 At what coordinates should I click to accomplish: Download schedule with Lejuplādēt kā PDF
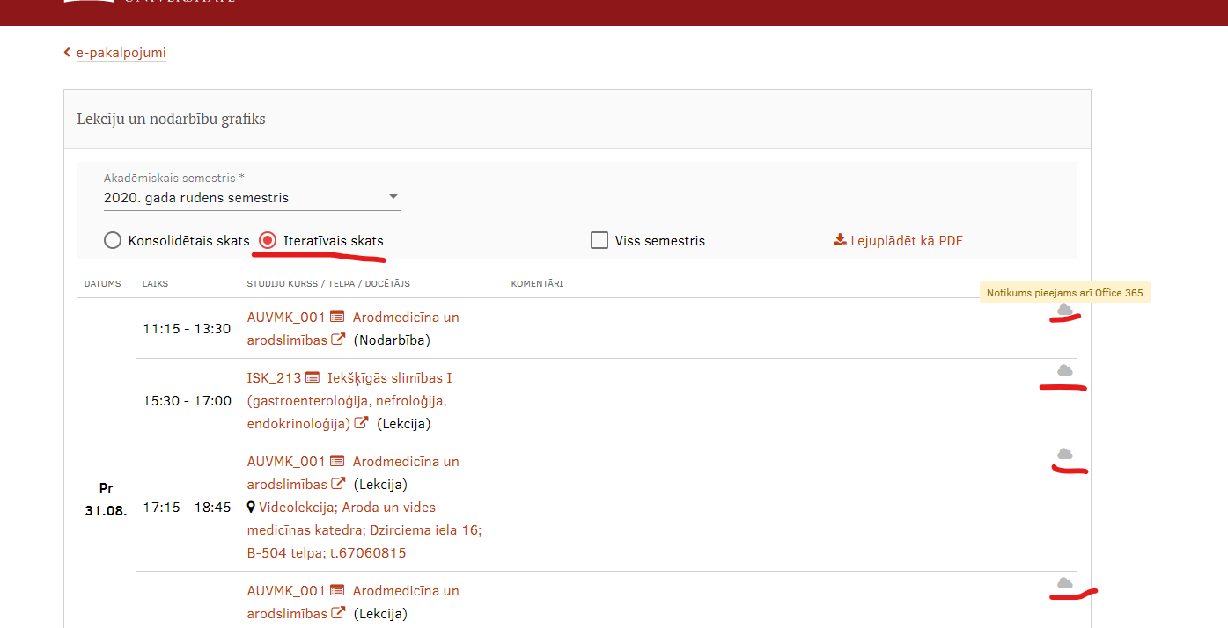pyautogui.click(x=898, y=240)
